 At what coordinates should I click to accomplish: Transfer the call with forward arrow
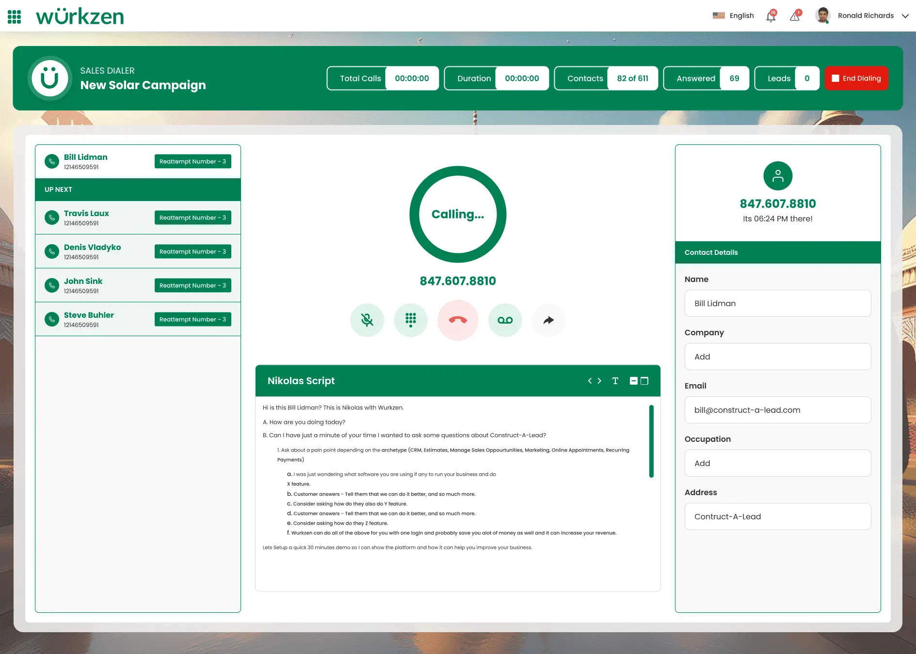point(548,320)
